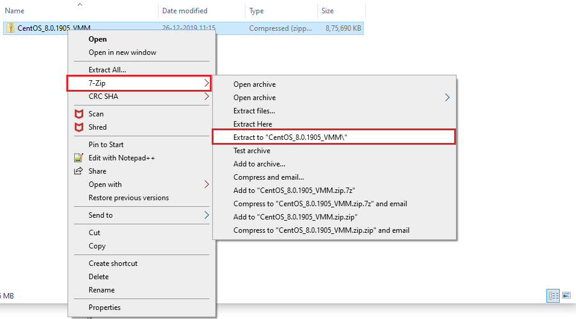Switch to details view icon
576x319 pixels.
553,295
